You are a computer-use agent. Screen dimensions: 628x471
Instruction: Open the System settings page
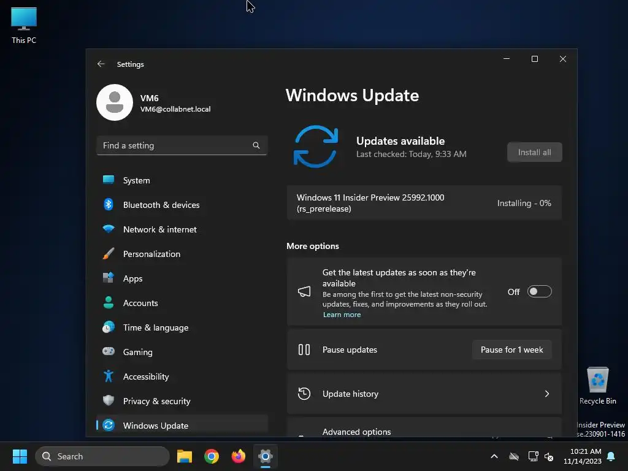[x=182, y=180]
